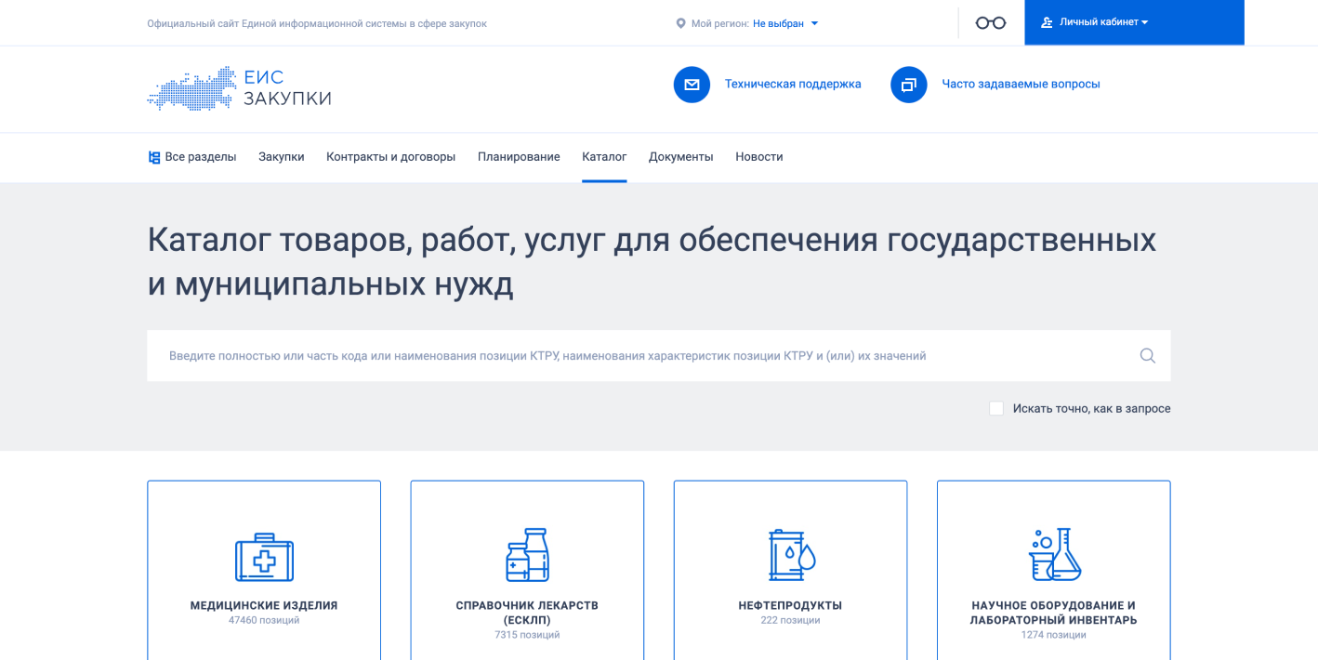Click the user icon in Личный кабинет
The image size is (1318, 660).
(1047, 22)
